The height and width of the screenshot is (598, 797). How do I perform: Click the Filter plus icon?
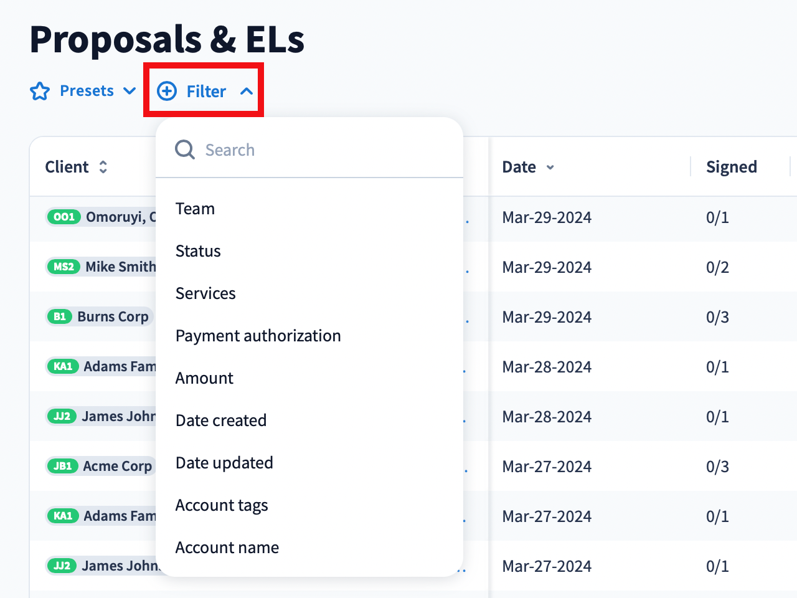coord(167,92)
